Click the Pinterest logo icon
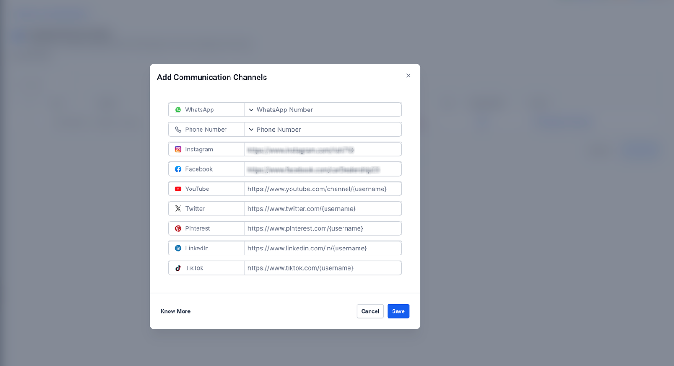The height and width of the screenshot is (366, 674). (178, 228)
